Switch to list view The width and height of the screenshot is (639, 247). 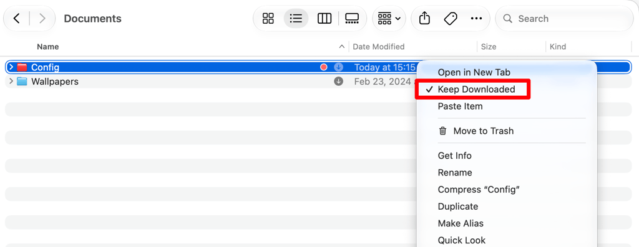click(296, 18)
